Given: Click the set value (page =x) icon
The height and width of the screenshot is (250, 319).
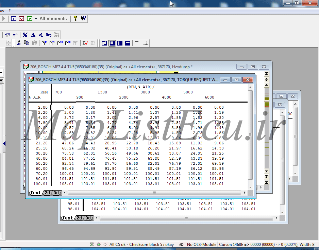Looking at the screenshot, I should (x=60, y=43).
